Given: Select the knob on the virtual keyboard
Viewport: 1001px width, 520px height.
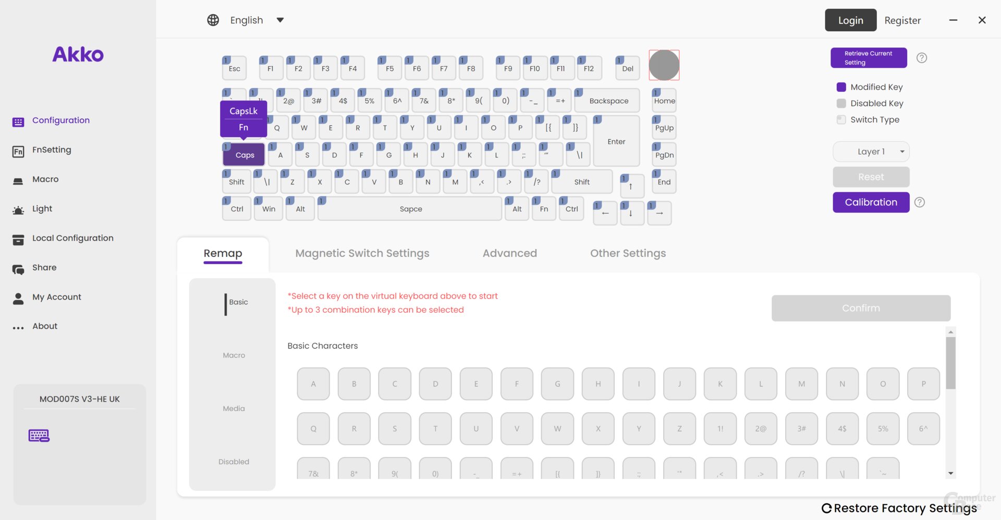Looking at the screenshot, I should click(664, 65).
